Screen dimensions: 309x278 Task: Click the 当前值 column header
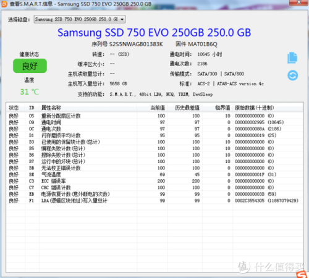[x=158, y=107]
